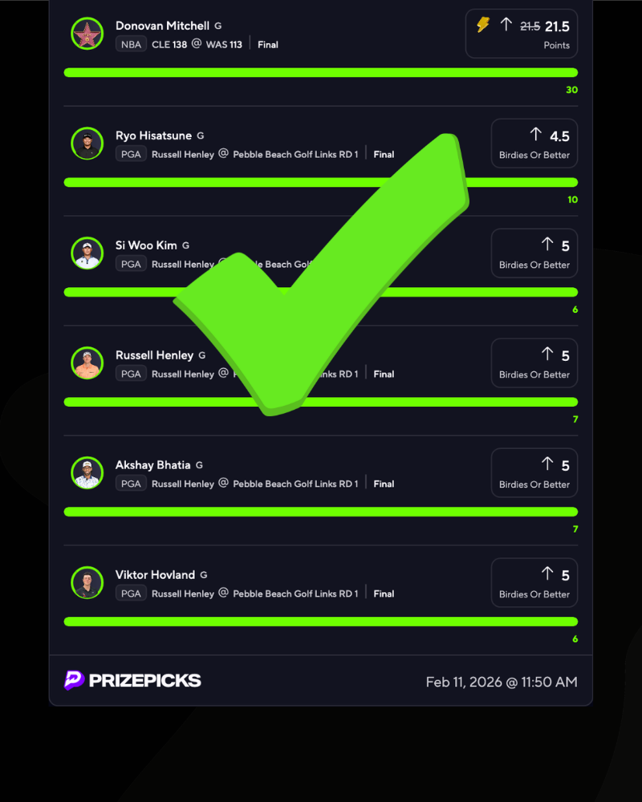
Task: Click Donovan Mitchell's green progress bar
Action: [321, 73]
